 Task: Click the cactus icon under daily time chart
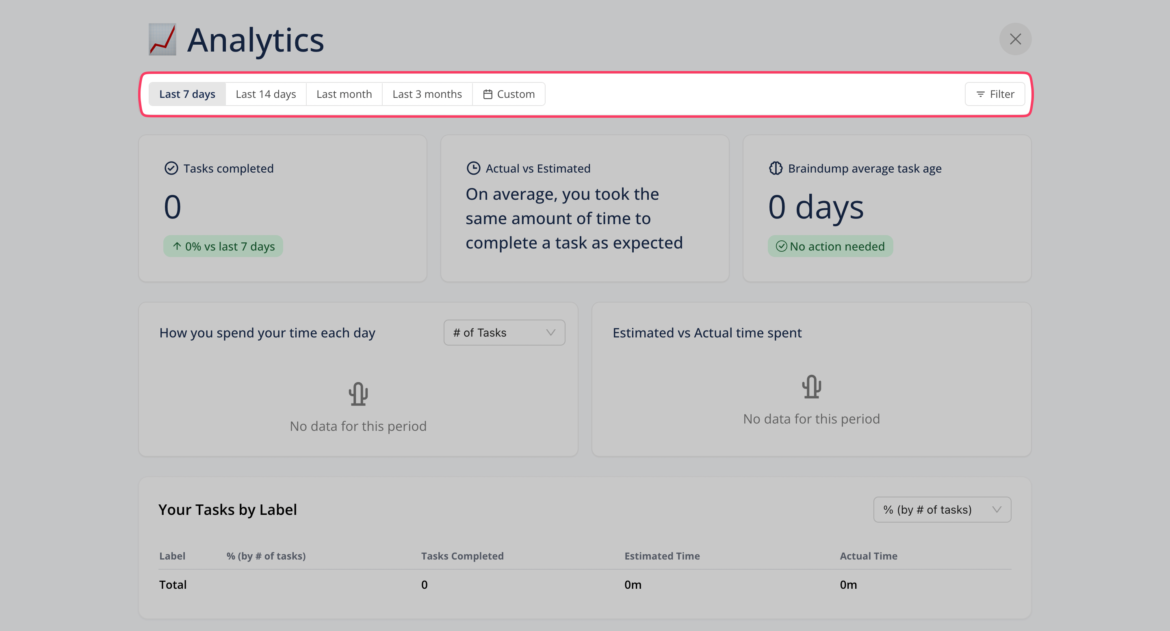[358, 393]
